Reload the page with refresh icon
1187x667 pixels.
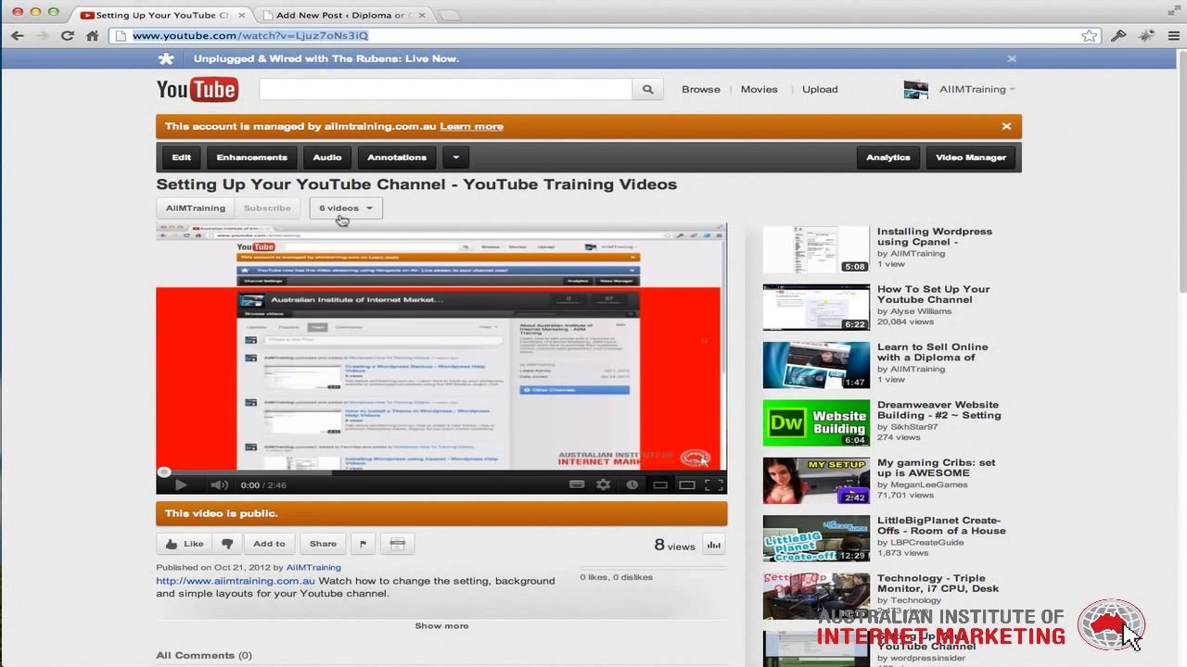[67, 35]
